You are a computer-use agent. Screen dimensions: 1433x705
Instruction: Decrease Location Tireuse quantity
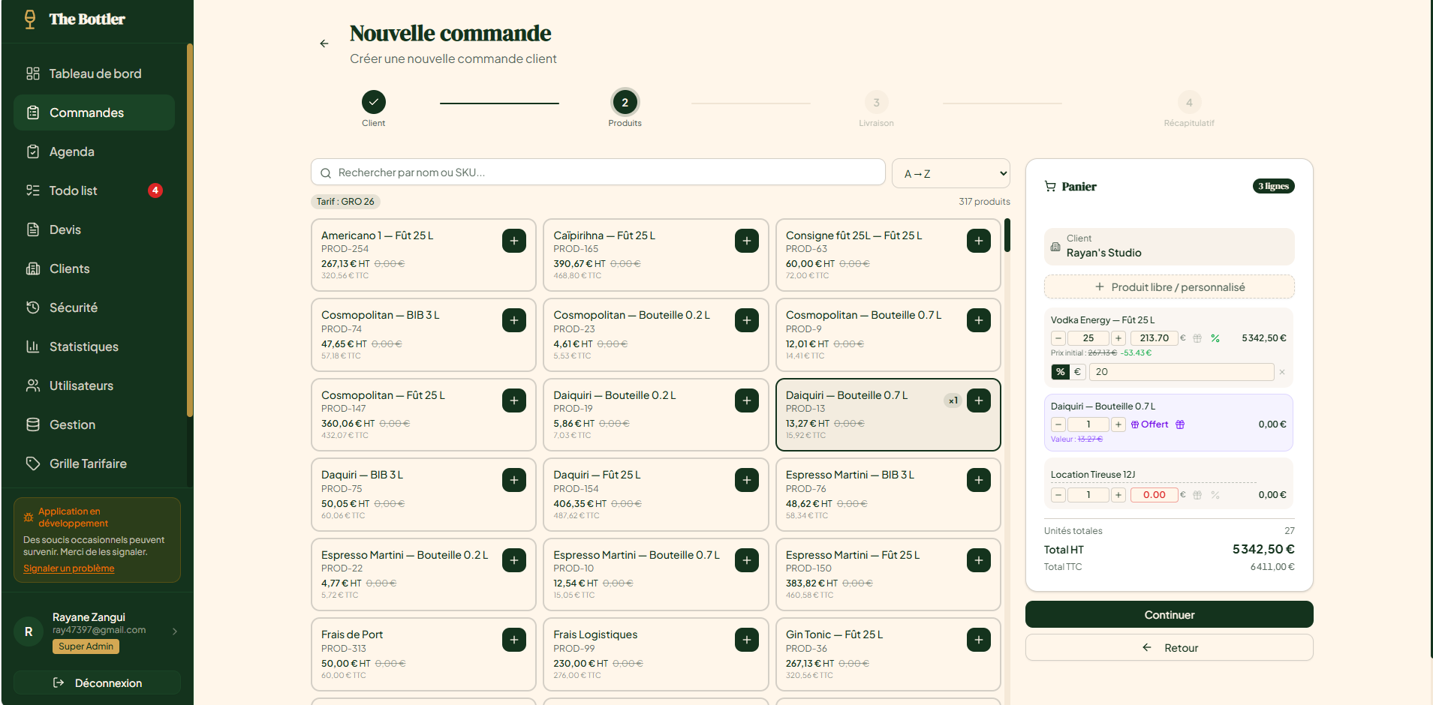coord(1058,495)
